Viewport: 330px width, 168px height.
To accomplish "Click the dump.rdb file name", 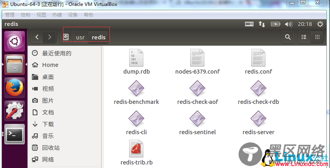I will click(x=136, y=72).
